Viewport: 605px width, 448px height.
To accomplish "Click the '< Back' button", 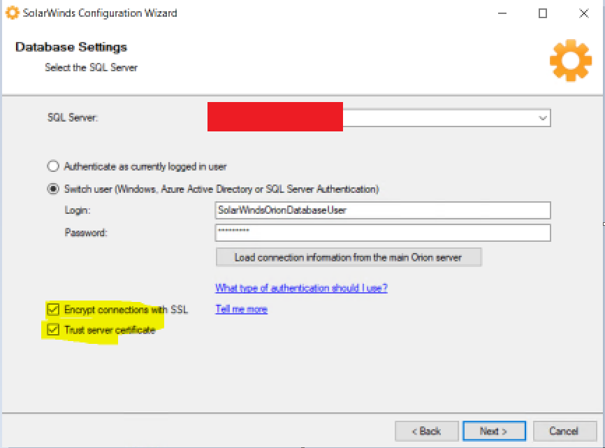I will (426, 431).
